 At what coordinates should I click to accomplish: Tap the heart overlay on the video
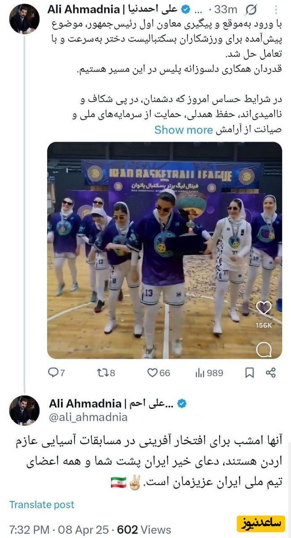(x=264, y=308)
